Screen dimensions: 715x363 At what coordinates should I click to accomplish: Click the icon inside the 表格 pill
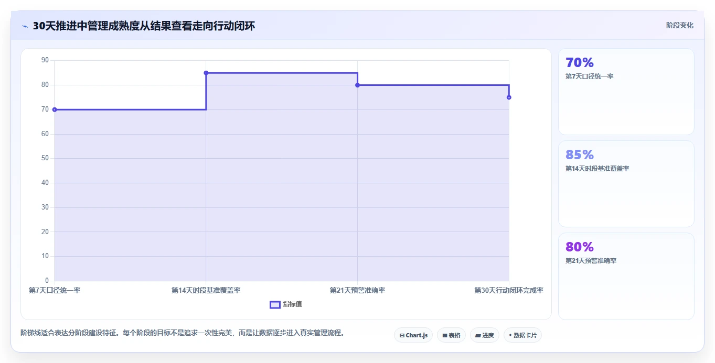pos(445,335)
